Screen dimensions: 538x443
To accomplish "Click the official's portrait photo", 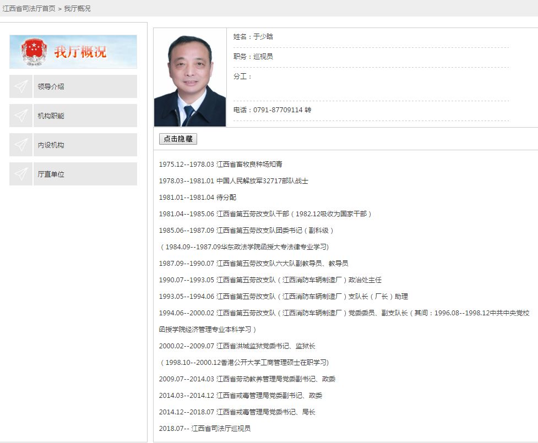I will tap(190, 78).
